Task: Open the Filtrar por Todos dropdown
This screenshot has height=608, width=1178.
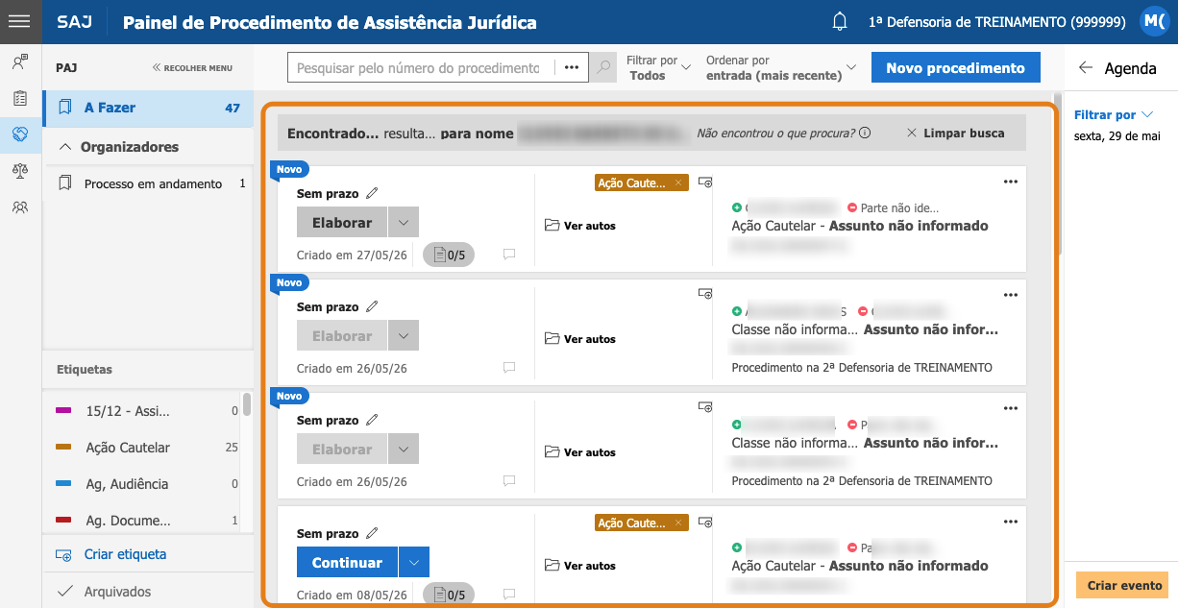Action: (658, 68)
